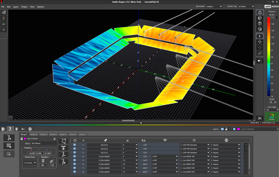Open the Layers menu

coord(16,7)
